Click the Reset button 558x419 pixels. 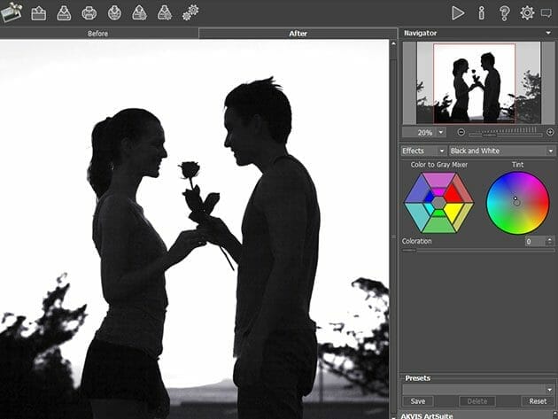pos(536,401)
